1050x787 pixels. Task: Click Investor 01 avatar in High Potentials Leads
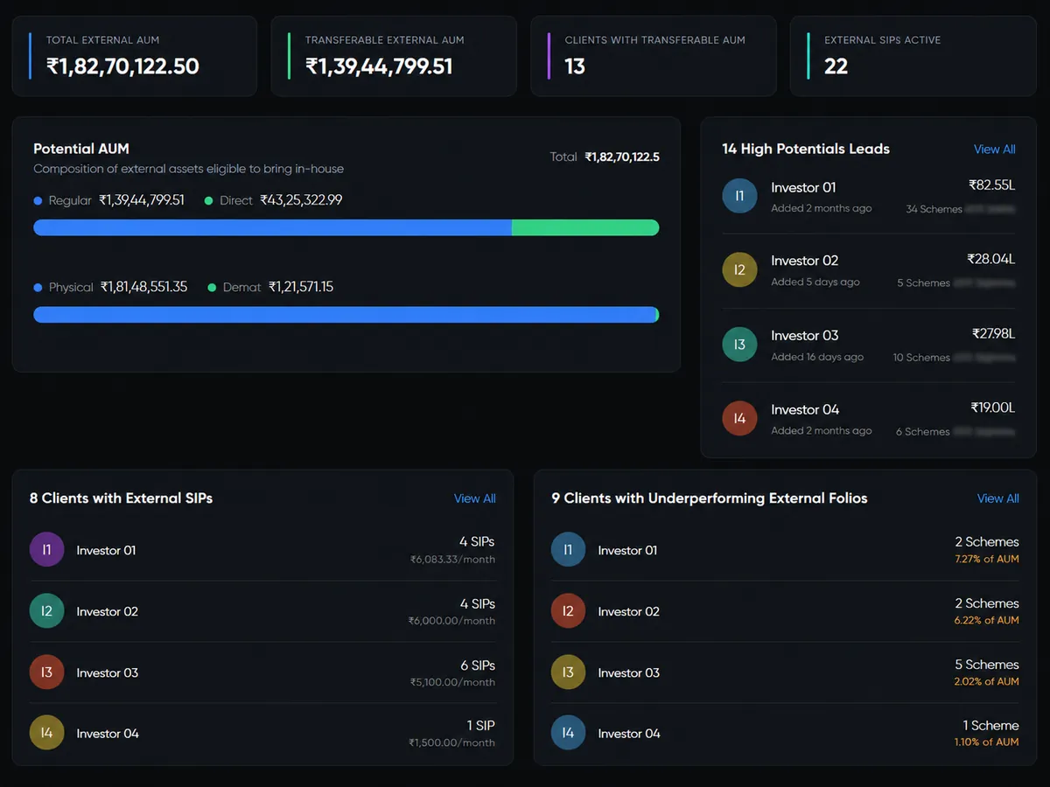tap(739, 196)
